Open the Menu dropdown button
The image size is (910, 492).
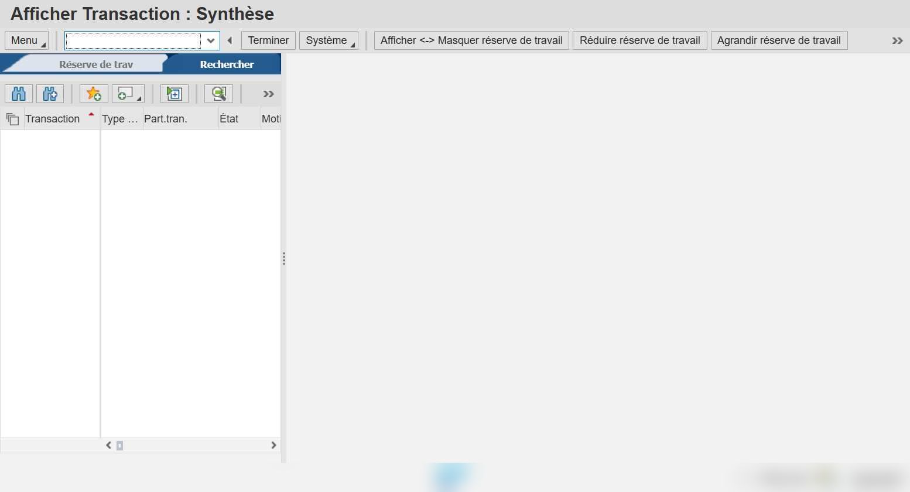pyautogui.click(x=26, y=40)
